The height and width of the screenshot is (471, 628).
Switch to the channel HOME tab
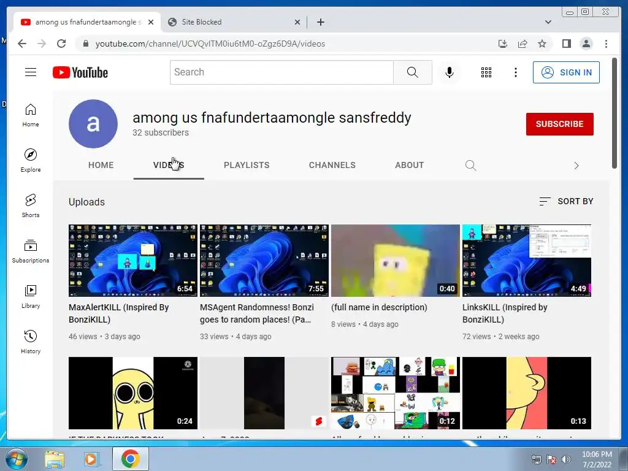click(101, 165)
